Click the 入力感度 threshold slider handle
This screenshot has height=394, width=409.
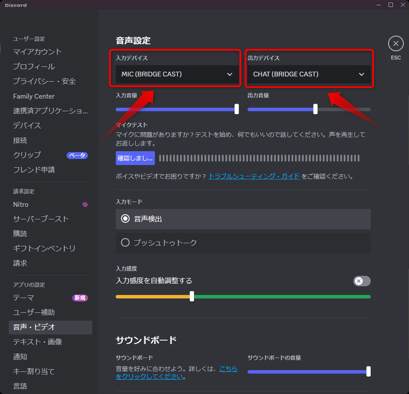coord(192,296)
